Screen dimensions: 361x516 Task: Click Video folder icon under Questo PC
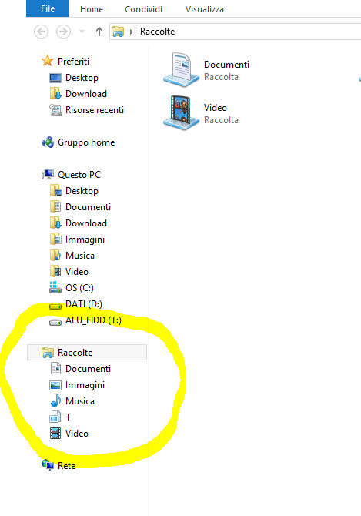coord(55,271)
